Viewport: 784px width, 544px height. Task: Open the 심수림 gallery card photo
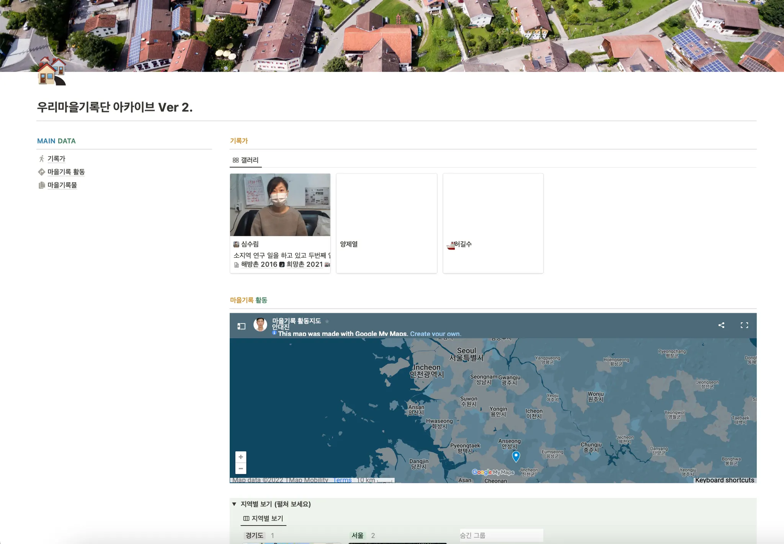(x=280, y=205)
